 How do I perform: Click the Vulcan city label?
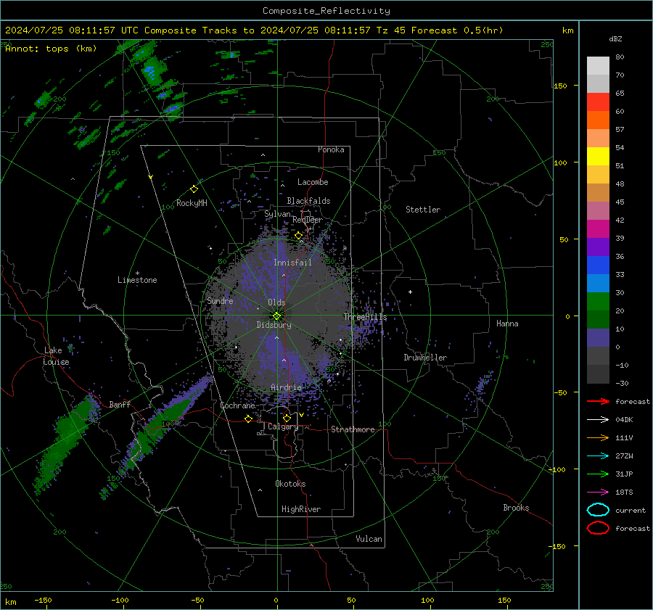[369, 539]
